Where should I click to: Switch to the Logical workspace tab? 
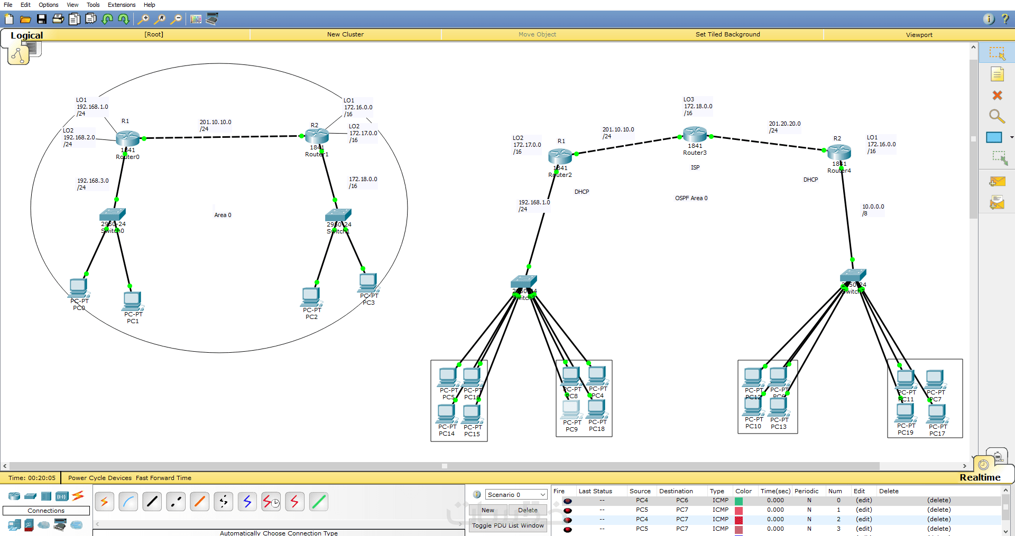(27, 35)
